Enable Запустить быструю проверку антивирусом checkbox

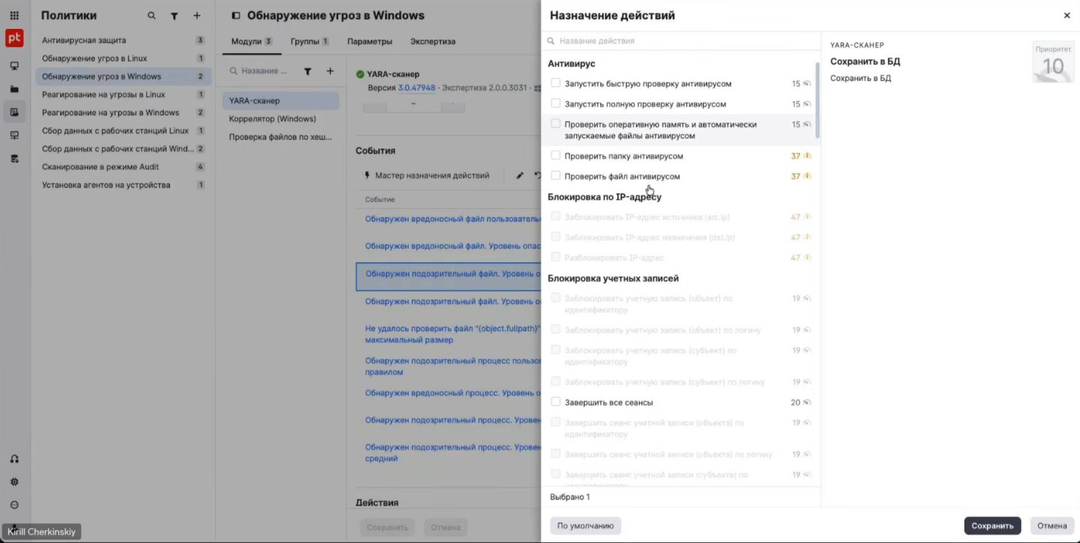coord(556,83)
